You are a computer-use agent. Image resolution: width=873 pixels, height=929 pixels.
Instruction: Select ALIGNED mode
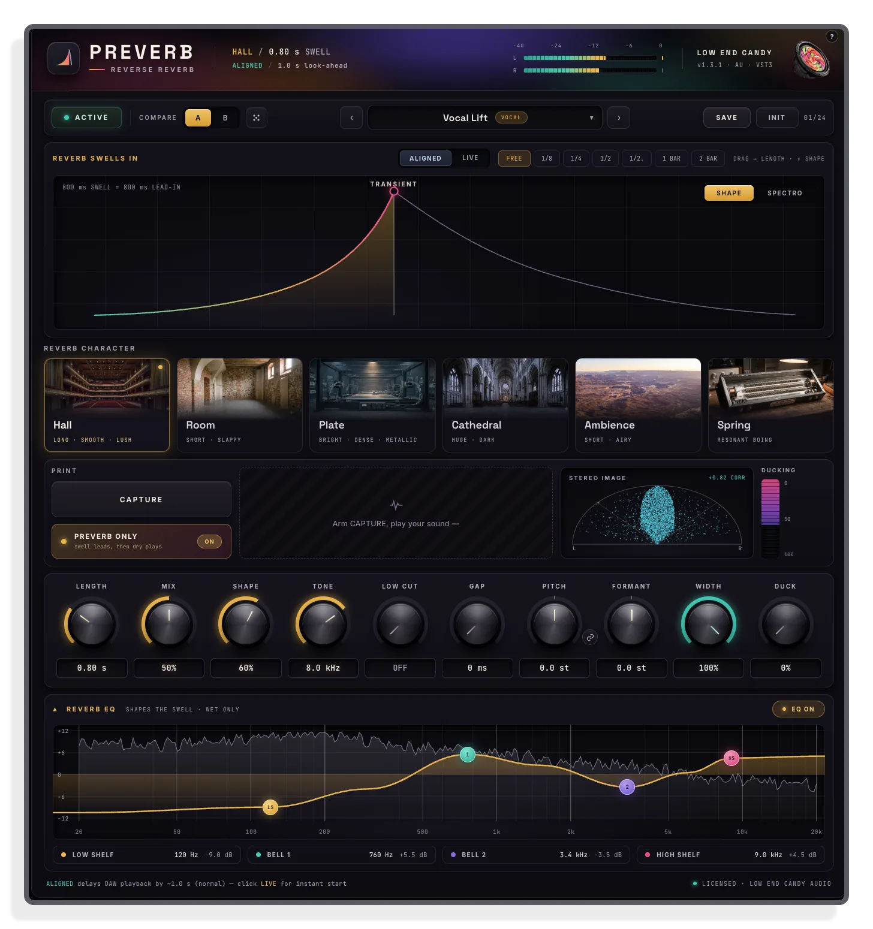426,158
